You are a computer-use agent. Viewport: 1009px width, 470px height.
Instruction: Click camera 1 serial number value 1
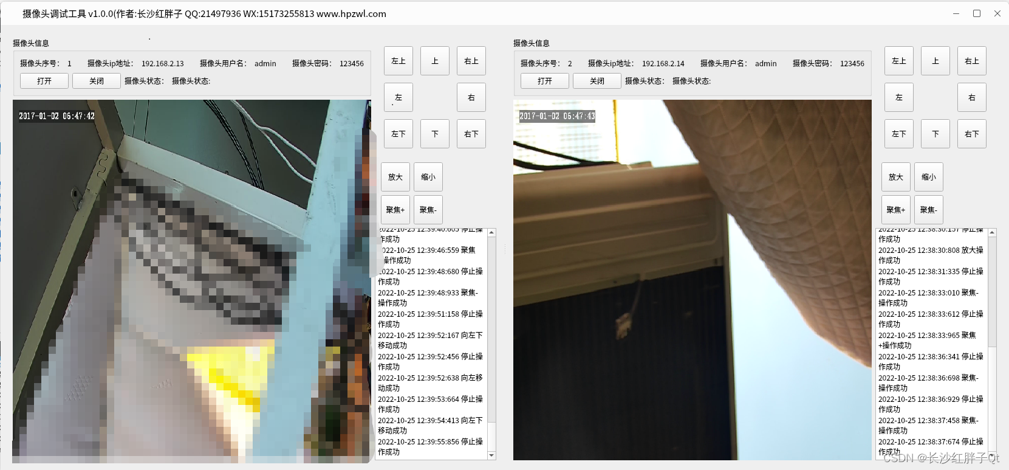coord(69,63)
